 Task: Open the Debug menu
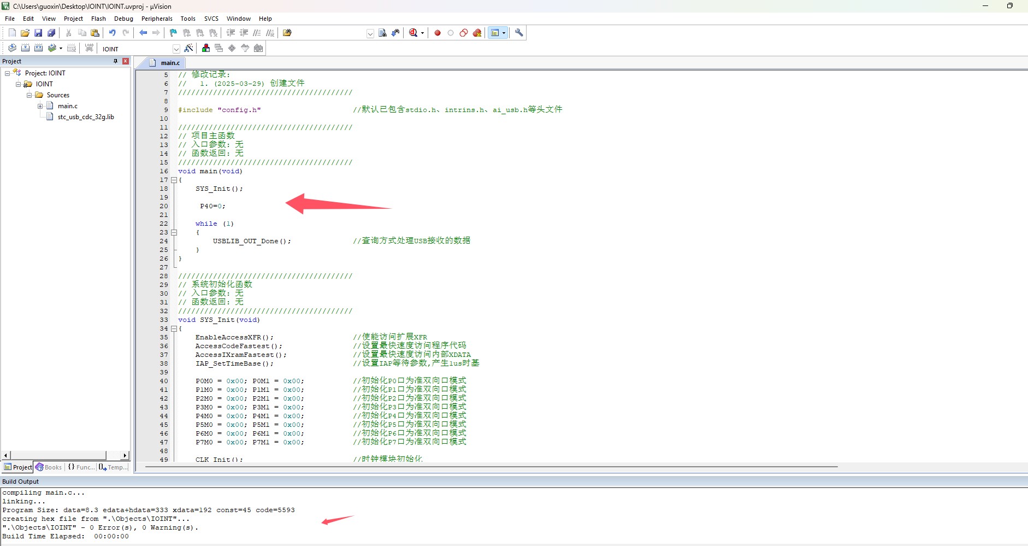coord(123,19)
